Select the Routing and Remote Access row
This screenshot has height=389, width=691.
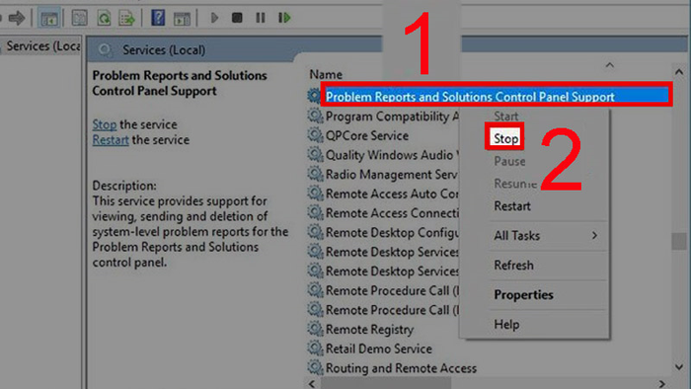pyautogui.click(x=401, y=368)
